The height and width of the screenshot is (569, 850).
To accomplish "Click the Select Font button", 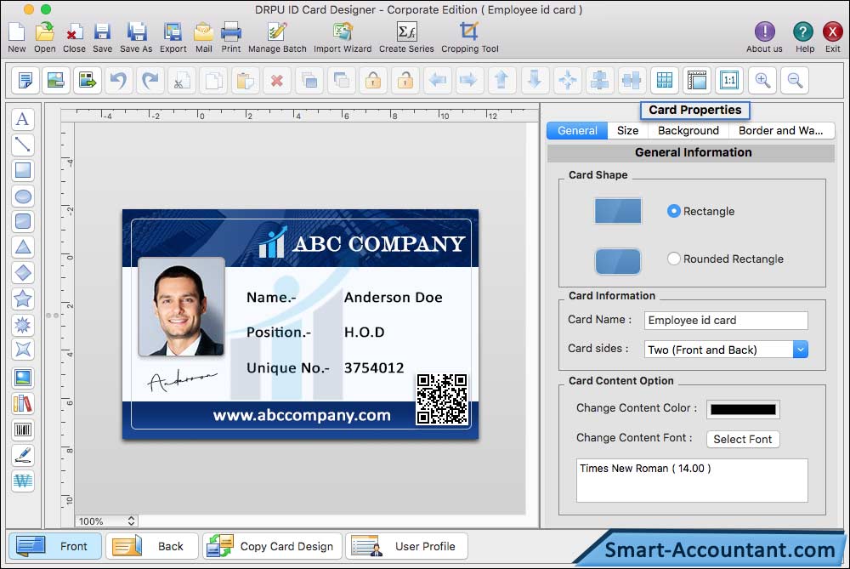I will 743,439.
